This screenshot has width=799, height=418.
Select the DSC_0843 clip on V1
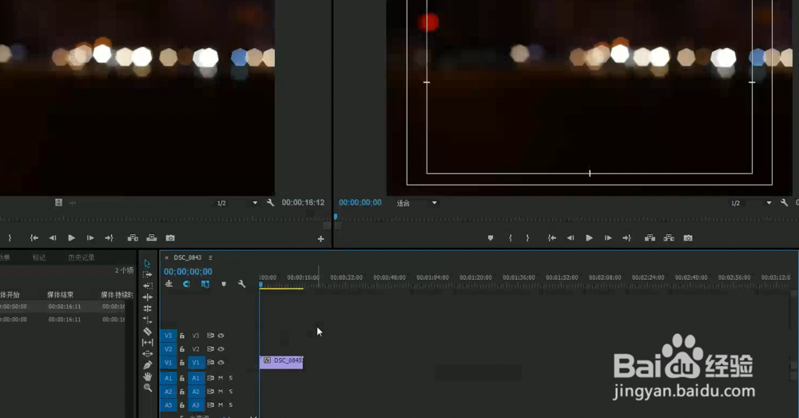(x=281, y=362)
